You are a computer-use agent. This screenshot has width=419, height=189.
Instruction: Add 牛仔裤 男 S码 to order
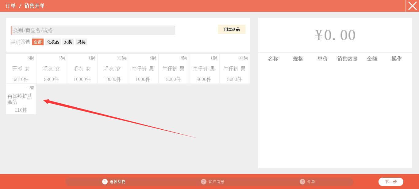143,69
